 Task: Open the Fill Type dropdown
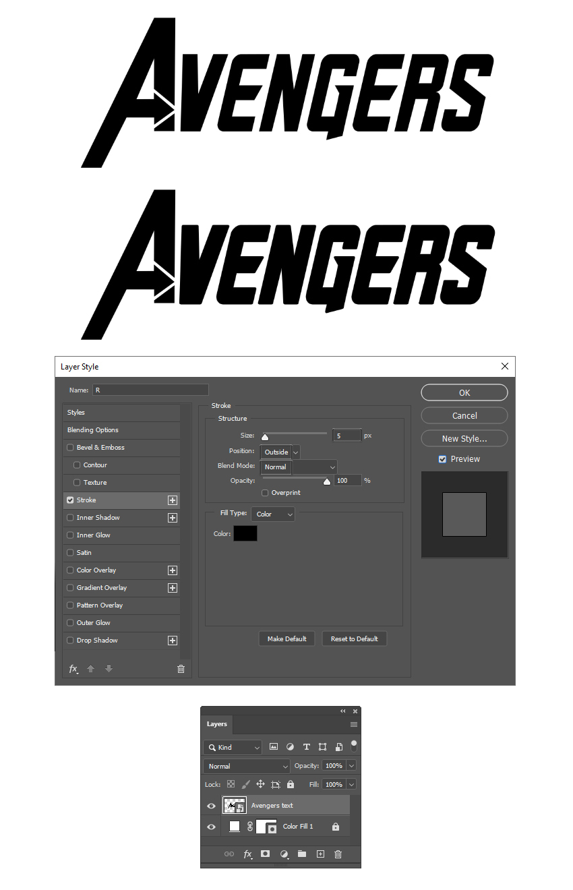click(273, 514)
